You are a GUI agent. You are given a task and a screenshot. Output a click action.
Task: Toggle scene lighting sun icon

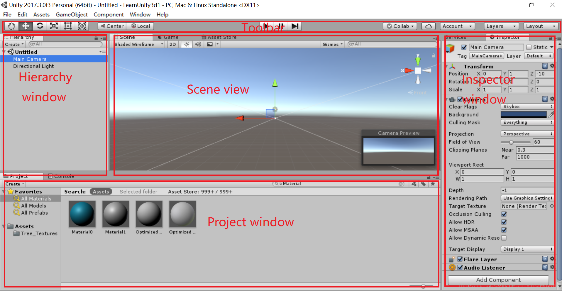tap(187, 44)
